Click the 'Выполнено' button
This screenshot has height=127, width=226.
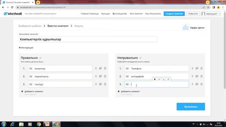coord(191,107)
